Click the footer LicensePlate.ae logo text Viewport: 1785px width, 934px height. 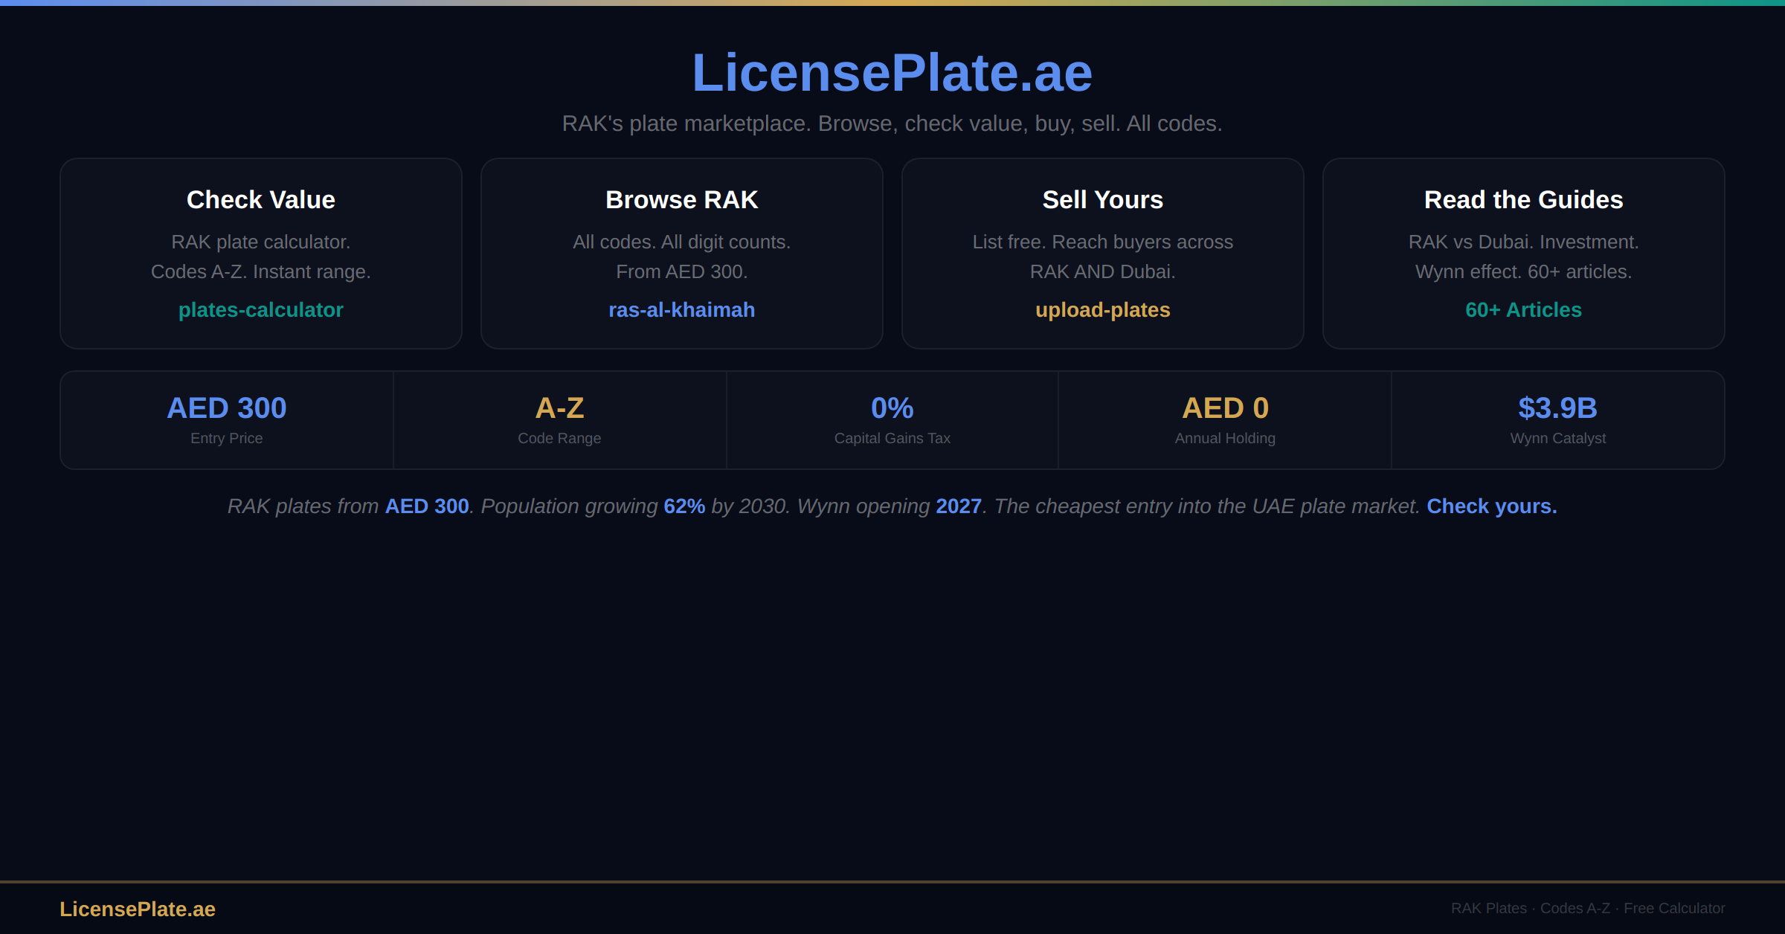tap(138, 909)
